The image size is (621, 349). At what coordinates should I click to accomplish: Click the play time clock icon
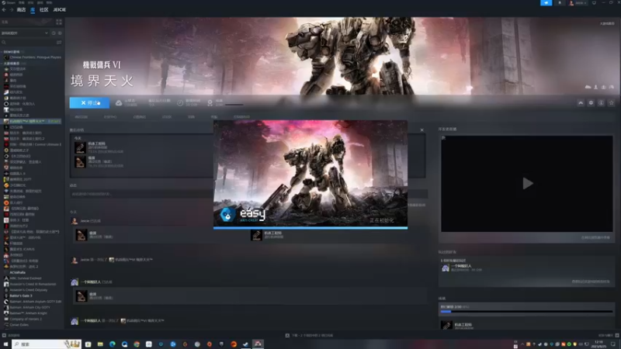point(180,103)
